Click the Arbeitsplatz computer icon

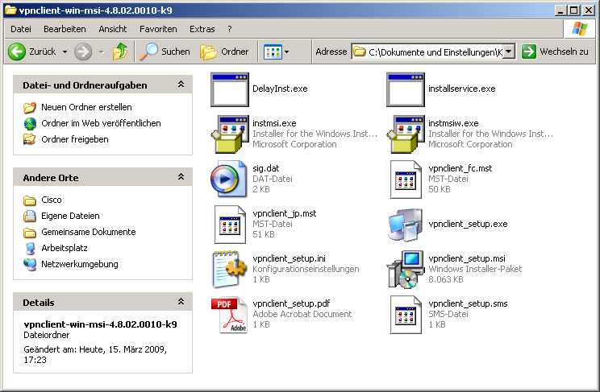30,249
